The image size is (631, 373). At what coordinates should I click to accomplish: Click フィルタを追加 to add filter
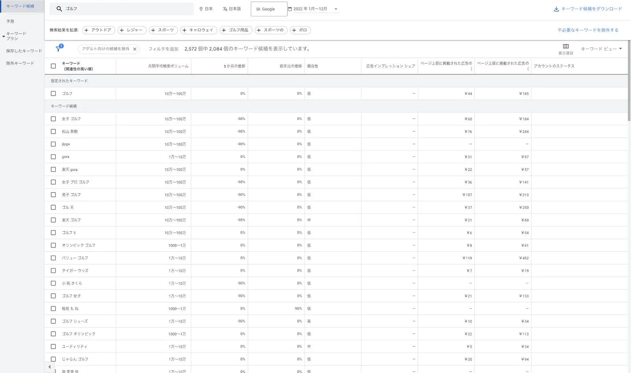click(x=163, y=49)
